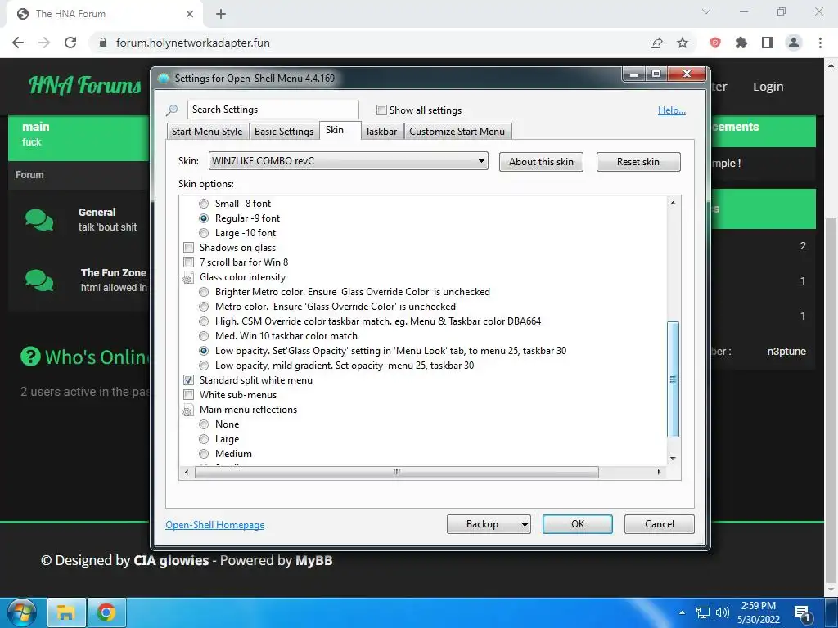Click the network tray icon

(703, 612)
